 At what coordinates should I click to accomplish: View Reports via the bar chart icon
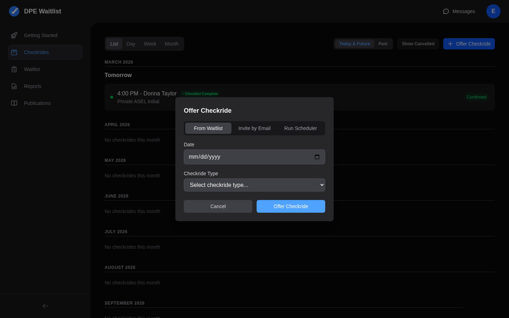pos(14,86)
